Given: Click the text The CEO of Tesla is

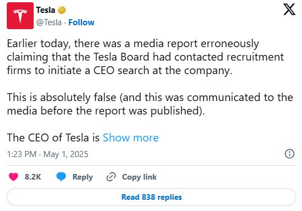Looking at the screenshot, I should pos(53,137).
